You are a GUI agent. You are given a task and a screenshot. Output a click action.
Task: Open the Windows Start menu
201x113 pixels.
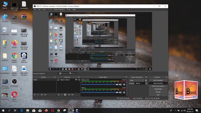tap(3, 110)
